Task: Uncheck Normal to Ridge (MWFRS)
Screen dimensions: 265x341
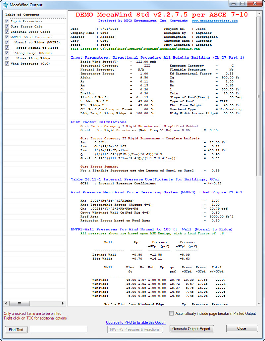Action: coord(7,42)
